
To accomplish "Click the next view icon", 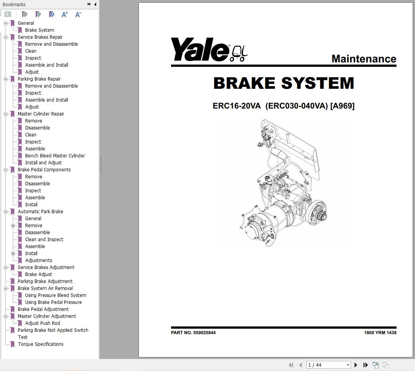I will pos(386,365).
